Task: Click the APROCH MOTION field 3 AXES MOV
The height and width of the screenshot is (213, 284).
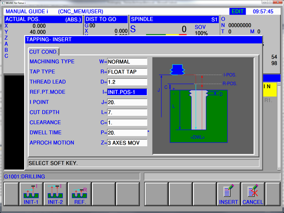Action: [127, 143]
